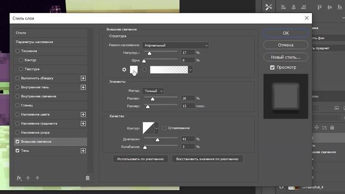
Task: Confirm with the OK button
Action: coord(286,33)
